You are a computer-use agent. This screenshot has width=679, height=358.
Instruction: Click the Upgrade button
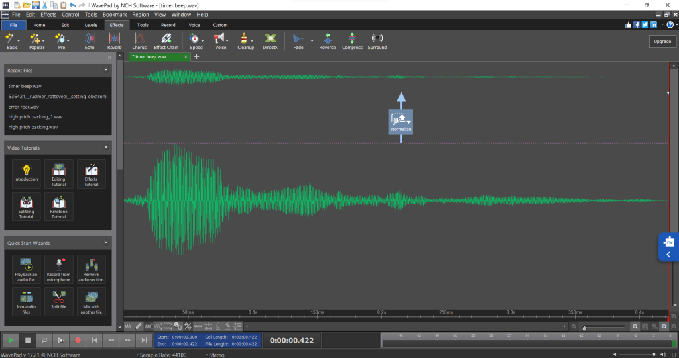click(x=662, y=42)
